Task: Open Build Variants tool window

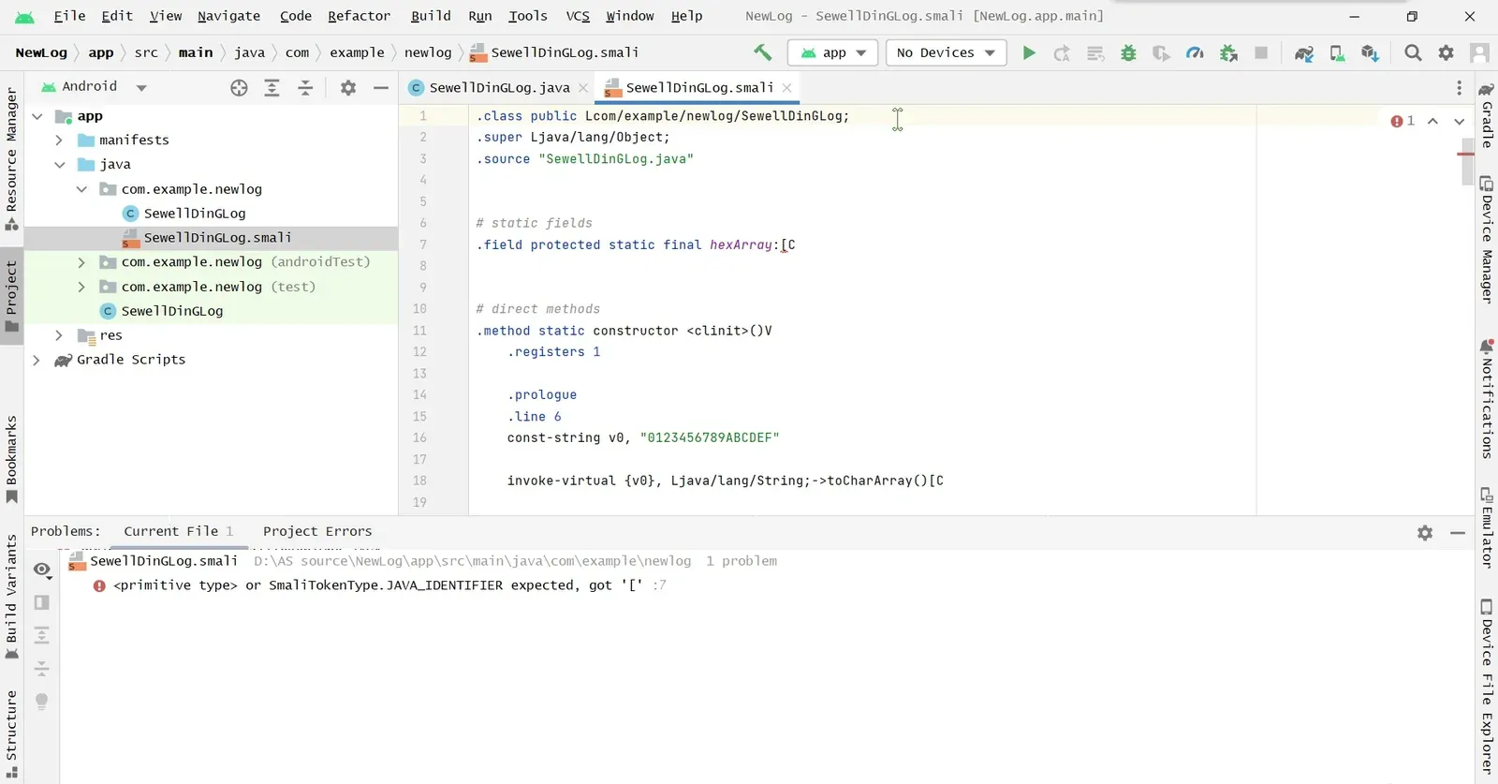Action: (11, 597)
